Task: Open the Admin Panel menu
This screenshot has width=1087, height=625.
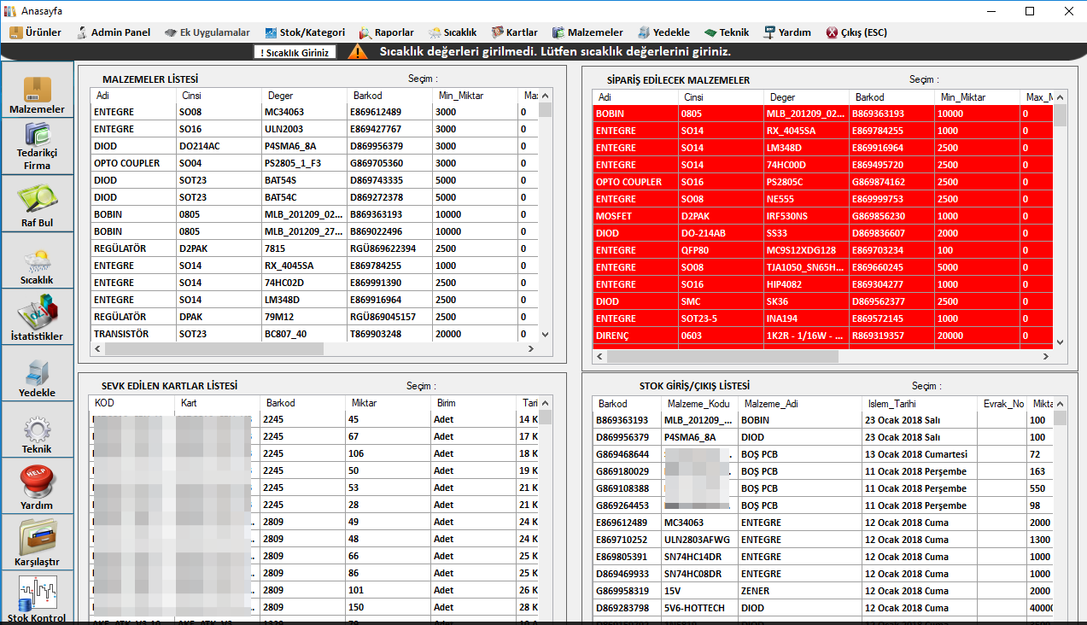Action: [x=113, y=32]
